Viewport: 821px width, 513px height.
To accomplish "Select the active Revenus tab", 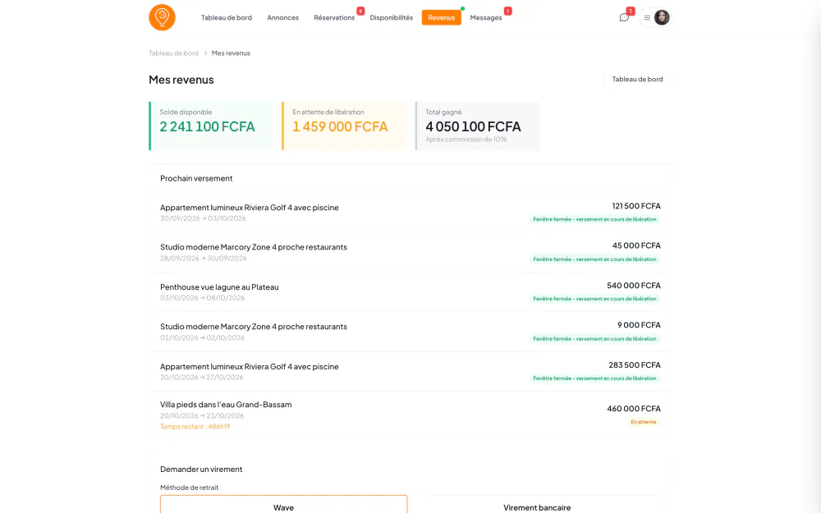I will click(x=442, y=18).
